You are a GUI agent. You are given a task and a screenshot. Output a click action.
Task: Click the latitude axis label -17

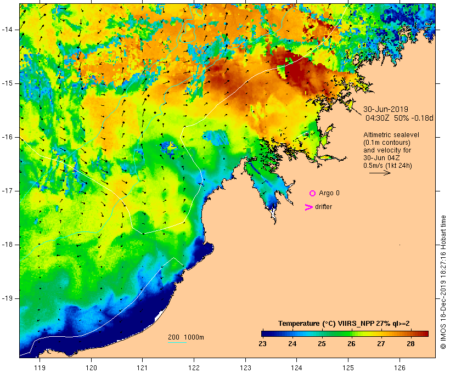tap(7, 191)
